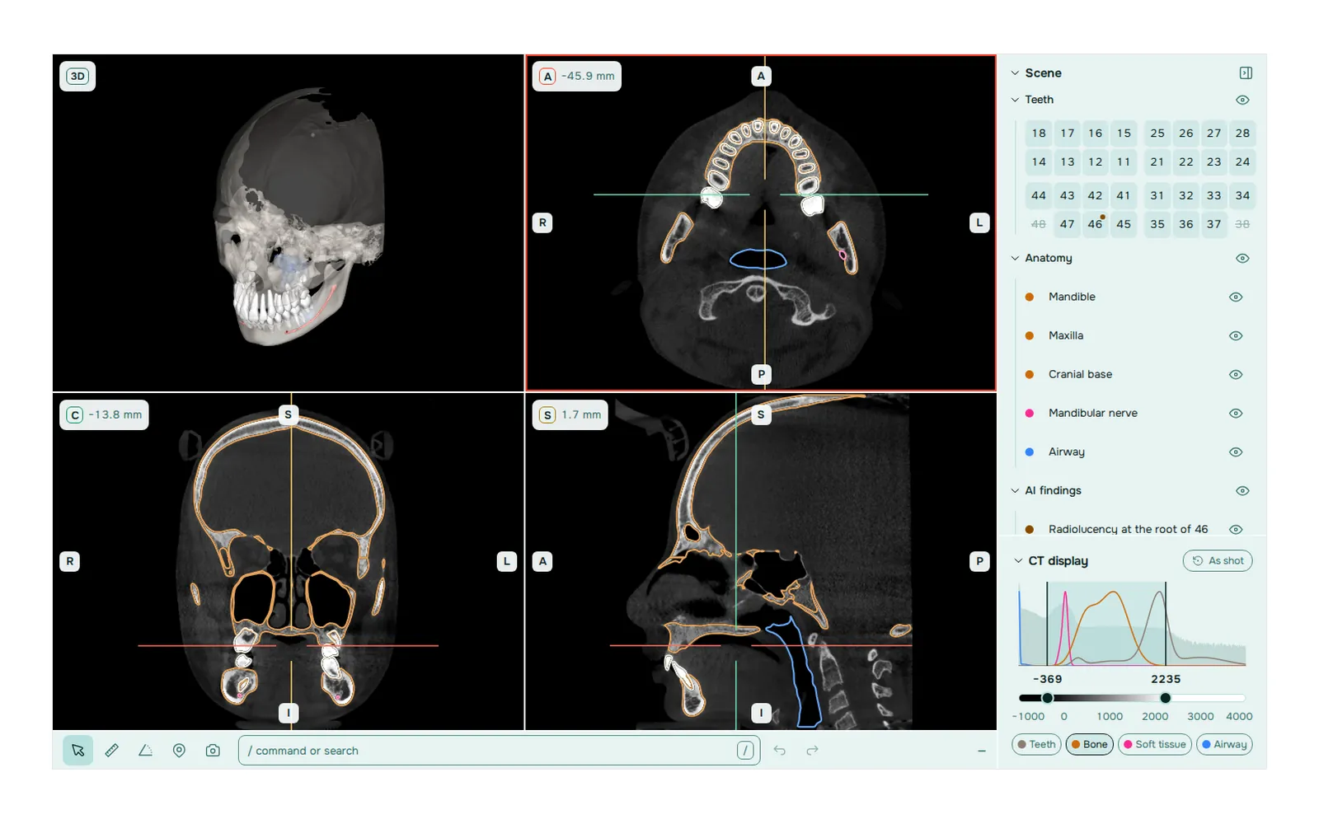Click the Airway blue color dot

pyautogui.click(x=1030, y=452)
